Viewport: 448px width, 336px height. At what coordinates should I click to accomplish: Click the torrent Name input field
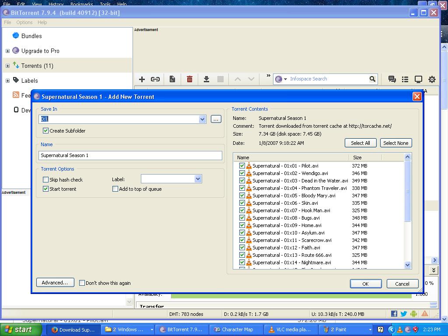coord(130,155)
